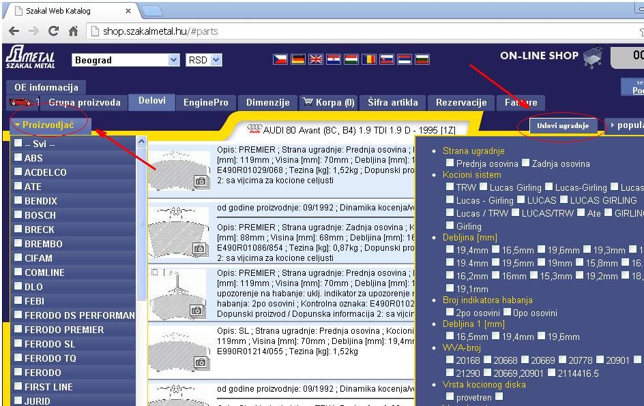The image size is (644, 406).
Task: Click the manufacturer list scrollbar thumb
Action: click(x=141, y=223)
